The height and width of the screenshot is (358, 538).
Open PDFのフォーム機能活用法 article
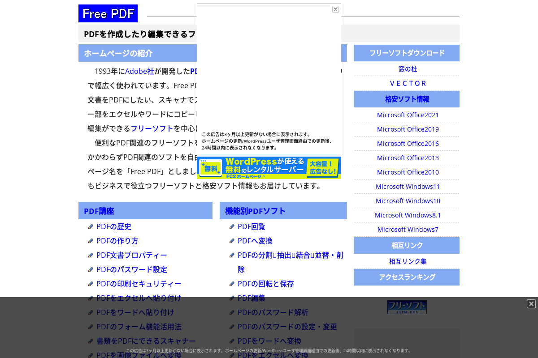pos(139,327)
